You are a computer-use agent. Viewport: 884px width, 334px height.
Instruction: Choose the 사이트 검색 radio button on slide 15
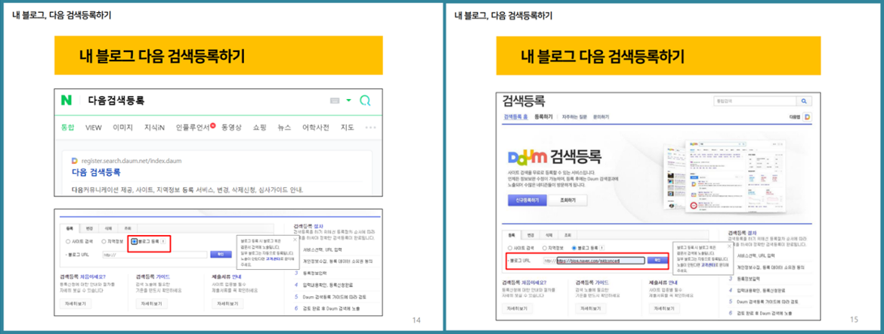[510, 248]
